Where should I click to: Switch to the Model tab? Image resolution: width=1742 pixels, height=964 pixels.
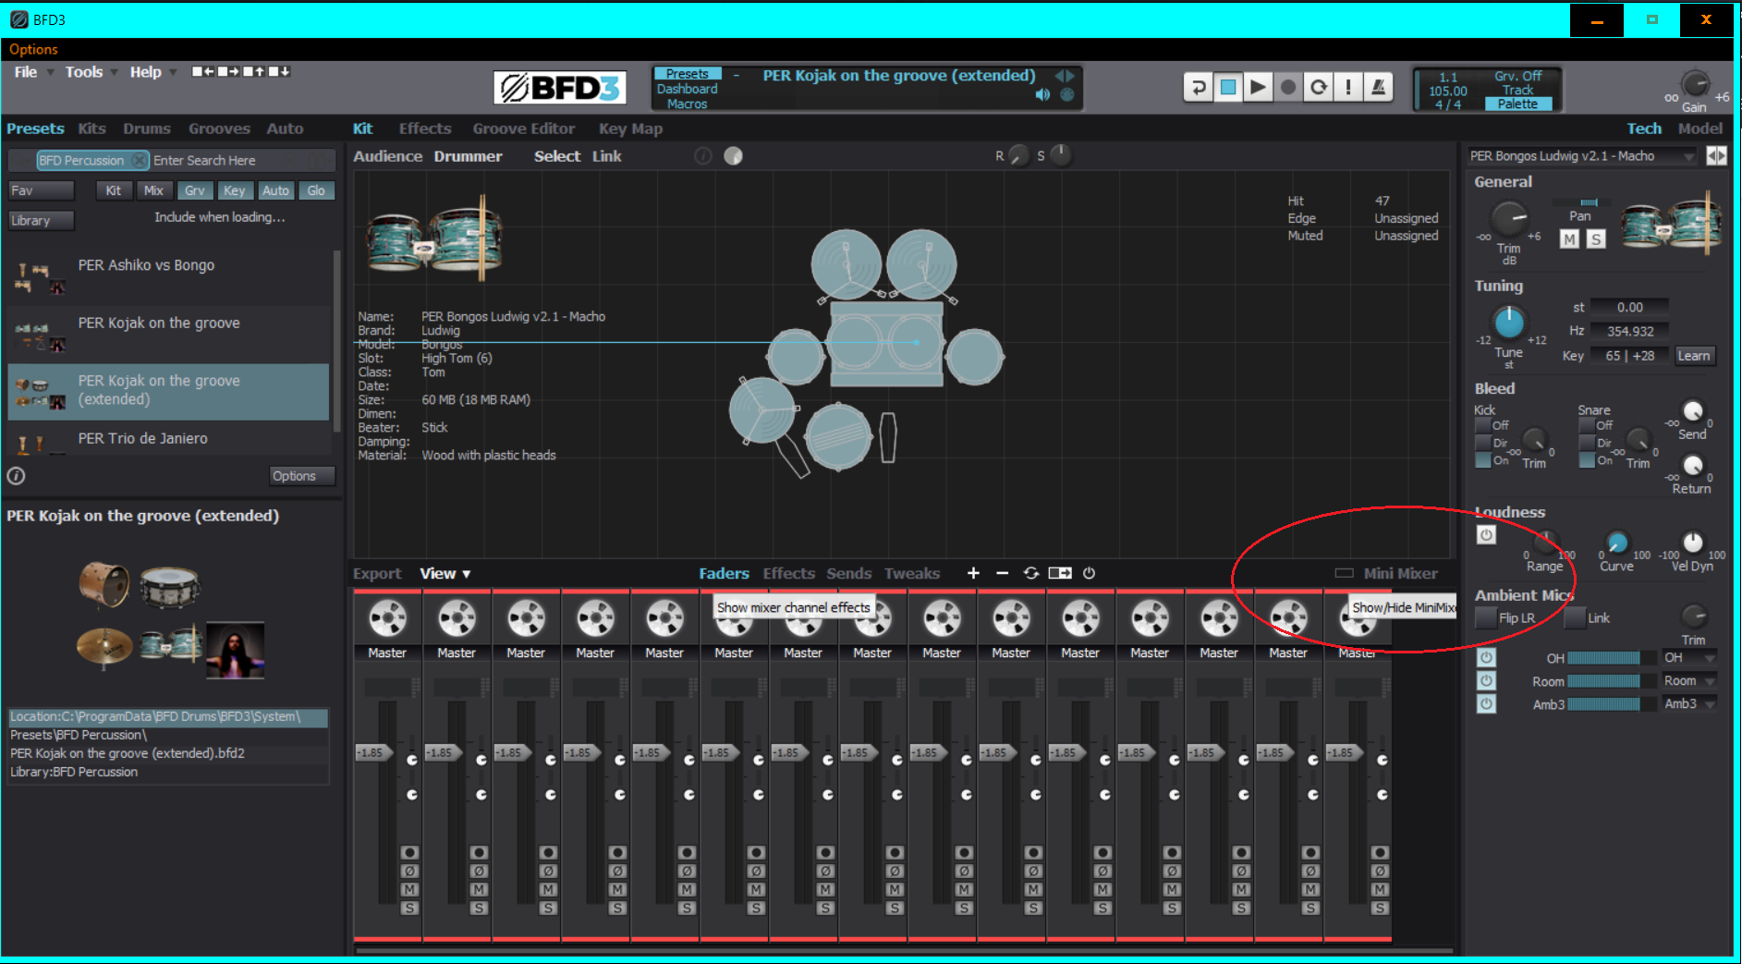(1700, 128)
